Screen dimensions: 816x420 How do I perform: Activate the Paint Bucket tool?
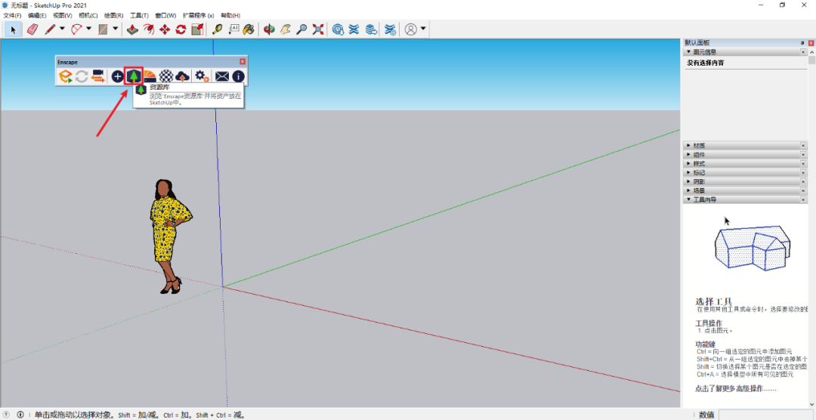click(248, 29)
